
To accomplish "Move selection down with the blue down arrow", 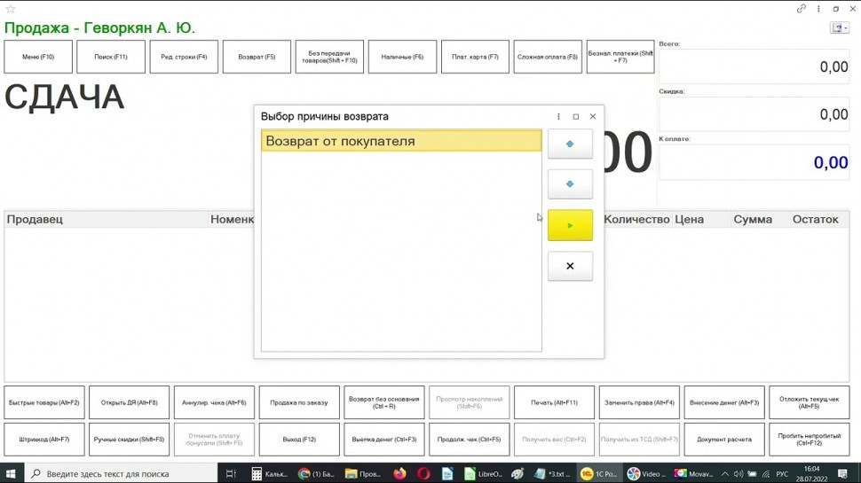I will point(570,184).
